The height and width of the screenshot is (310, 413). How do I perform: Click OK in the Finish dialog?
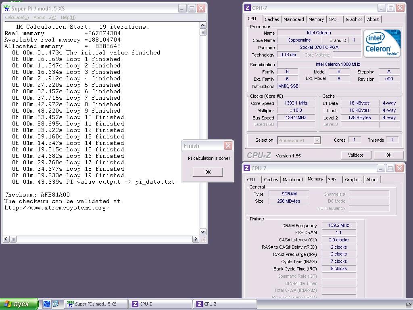208,172
